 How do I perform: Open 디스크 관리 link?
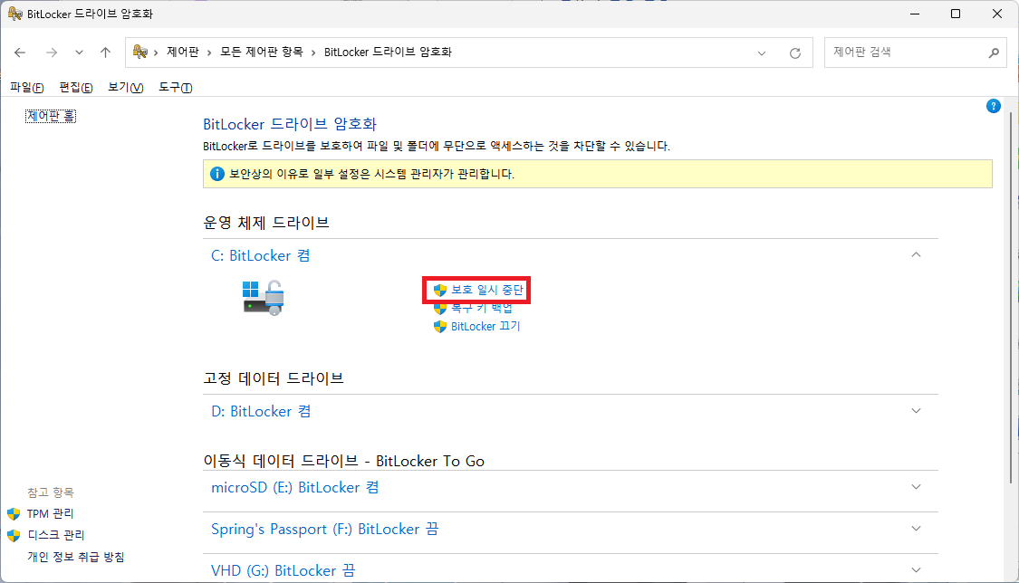[x=56, y=535]
